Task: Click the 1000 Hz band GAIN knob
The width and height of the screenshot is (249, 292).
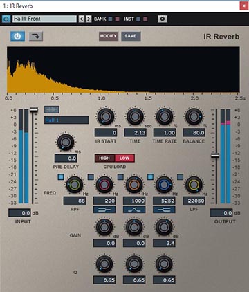Action: pos(134,227)
